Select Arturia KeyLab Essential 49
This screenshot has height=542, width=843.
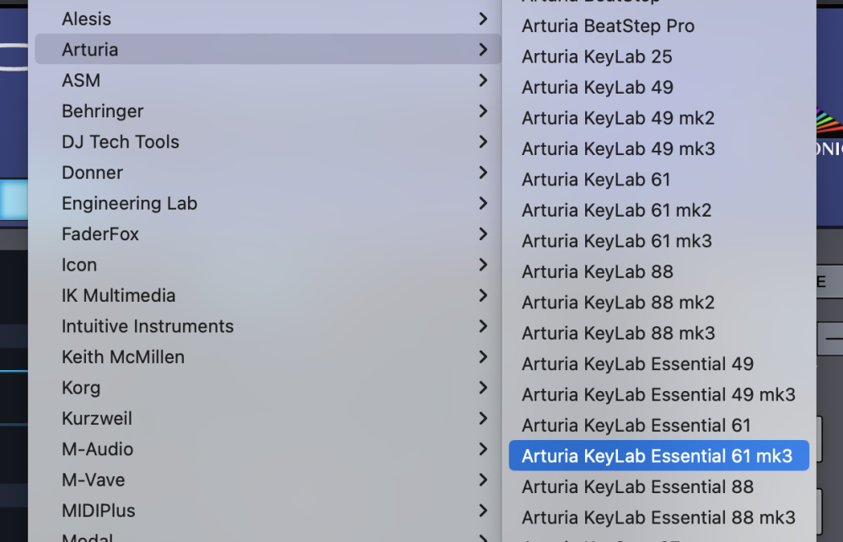[x=637, y=364]
